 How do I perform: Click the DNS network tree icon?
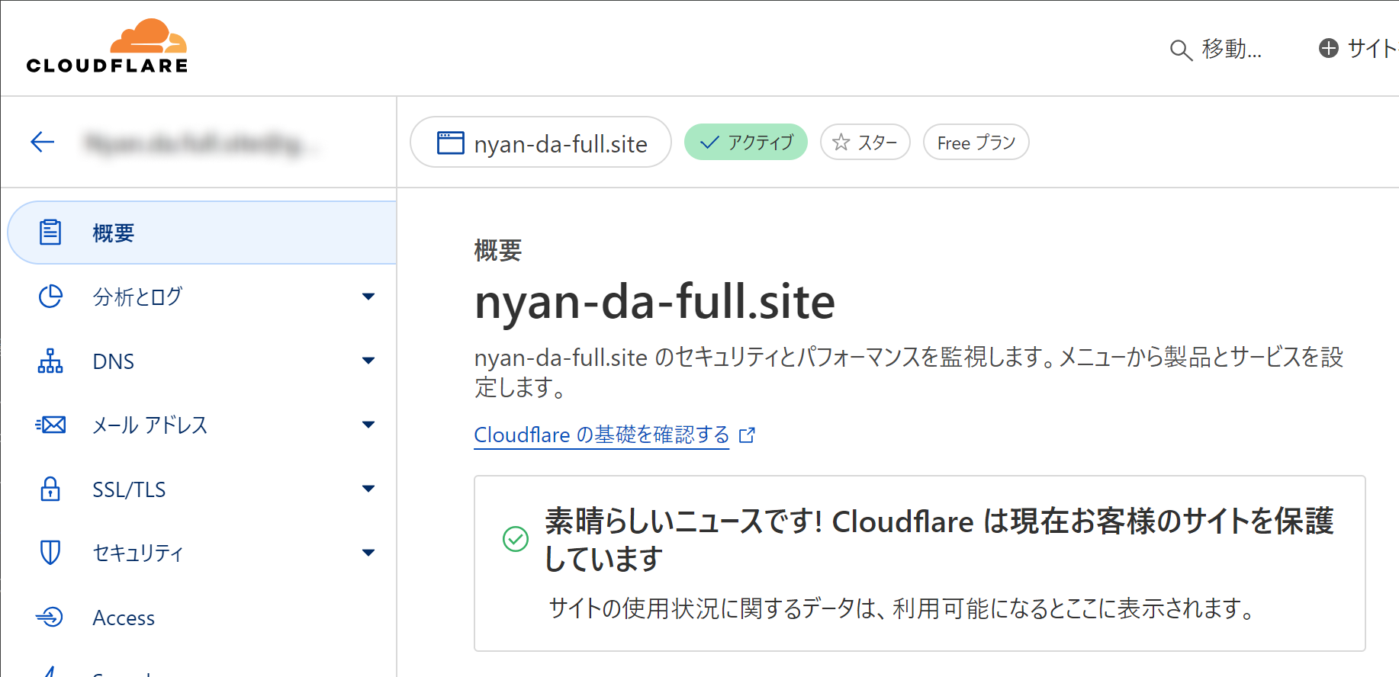pos(50,361)
